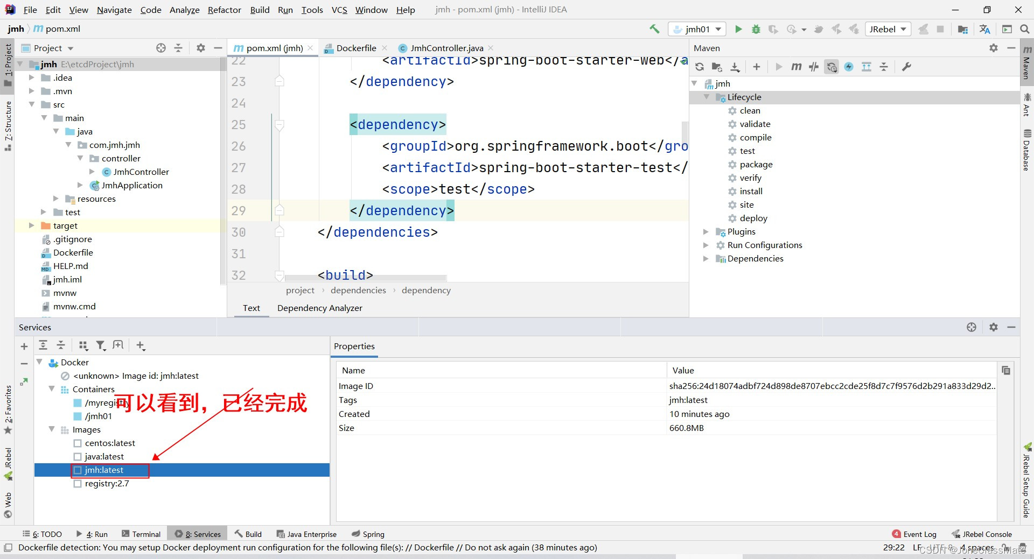Toggle Maven Skip Tests mode
1034x559 pixels.
click(x=849, y=67)
